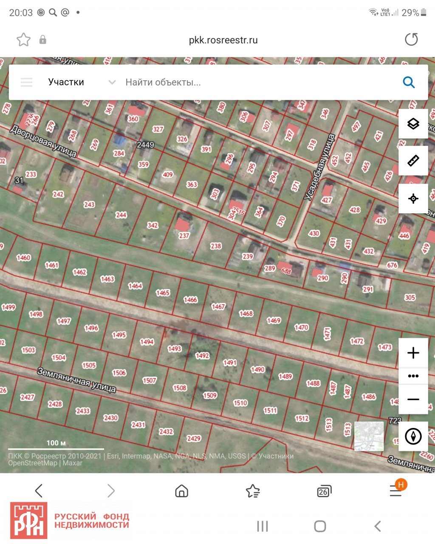This screenshot has width=435, height=544.
Task: Show the 26 open tabs
Action: click(324, 491)
